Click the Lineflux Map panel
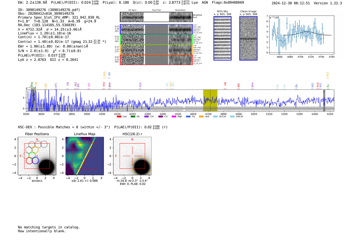Image resolution: width=360 pixels, height=245 pixels. [x=85, y=156]
